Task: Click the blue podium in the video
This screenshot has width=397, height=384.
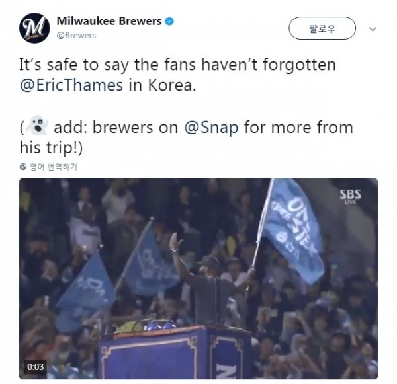Action: [x=175, y=353]
